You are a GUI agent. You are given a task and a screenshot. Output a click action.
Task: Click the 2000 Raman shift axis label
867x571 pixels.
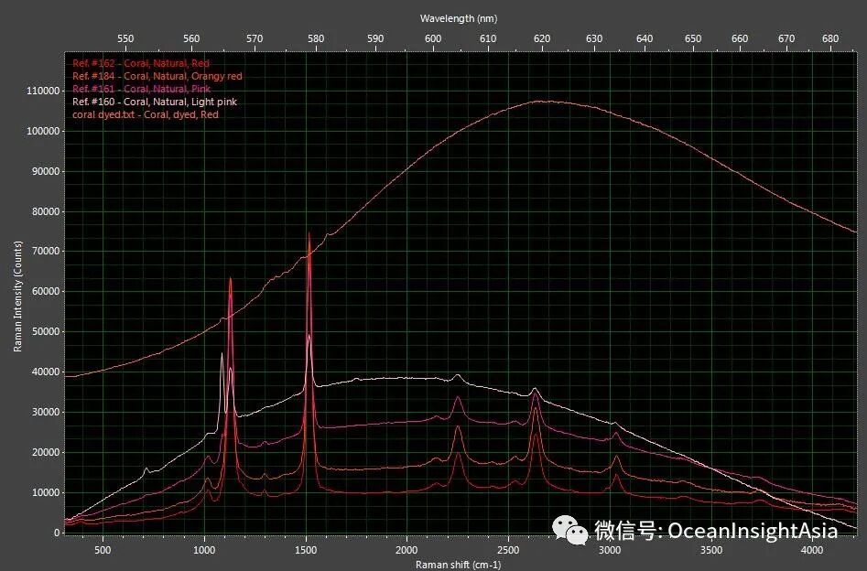coord(407,550)
